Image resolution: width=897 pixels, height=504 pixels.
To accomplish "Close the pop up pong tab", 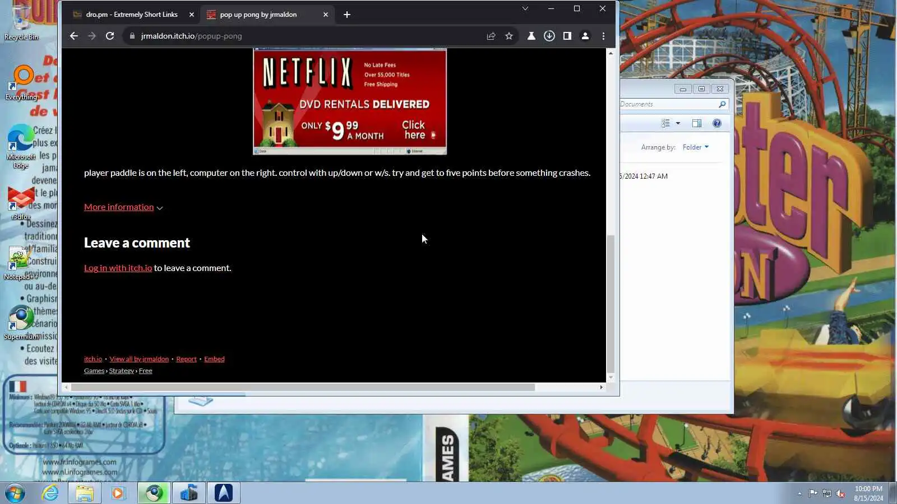I will click(x=326, y=15).
